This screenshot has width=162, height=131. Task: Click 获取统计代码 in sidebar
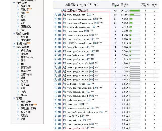(28, 108)
